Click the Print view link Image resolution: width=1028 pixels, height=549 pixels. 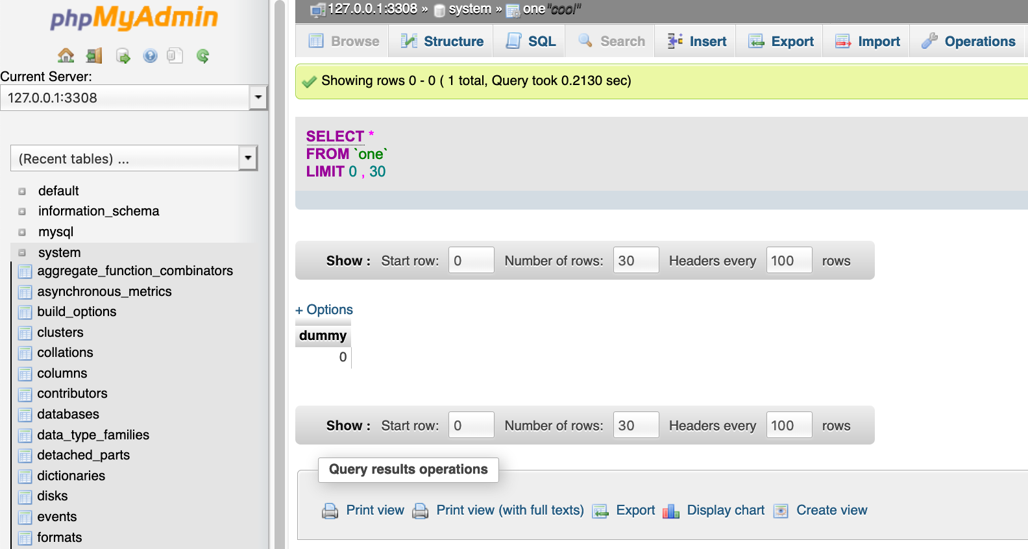tap(375, 510)
